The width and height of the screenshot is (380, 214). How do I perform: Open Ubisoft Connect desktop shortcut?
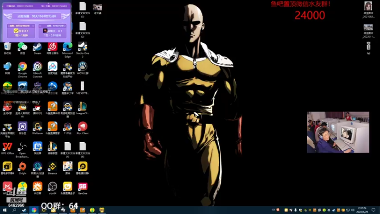[38, 70]
